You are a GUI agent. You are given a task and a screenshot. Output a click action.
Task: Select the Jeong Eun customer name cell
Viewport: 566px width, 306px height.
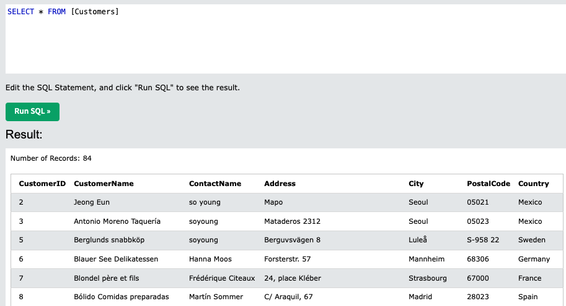click(x=92, y=202)
